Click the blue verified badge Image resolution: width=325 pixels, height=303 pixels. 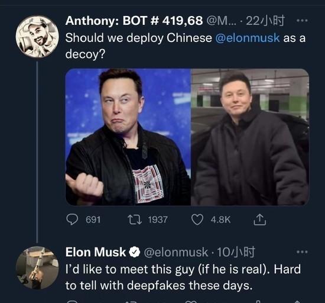coord(135,252)
